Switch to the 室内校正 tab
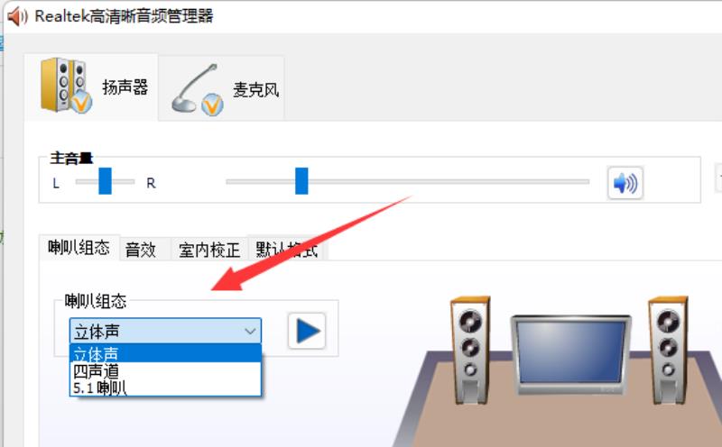722x447 pixels. point(209,251)
